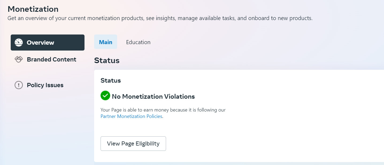Open the Partner Monetization Policies link

tap(131, 116)
